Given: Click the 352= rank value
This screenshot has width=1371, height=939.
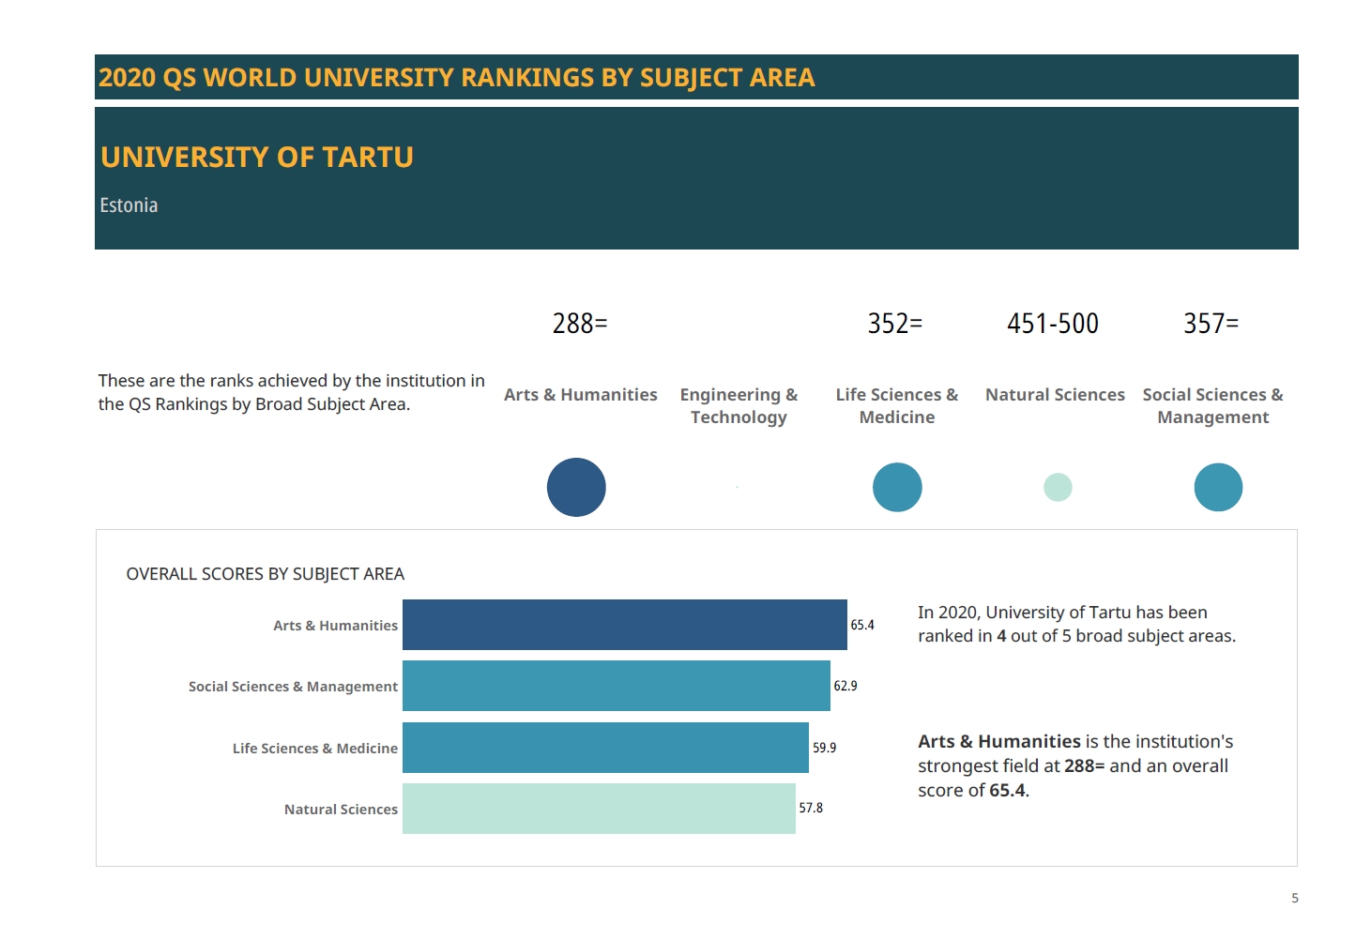Looking at the screenshot, I should tap(895, 324).
